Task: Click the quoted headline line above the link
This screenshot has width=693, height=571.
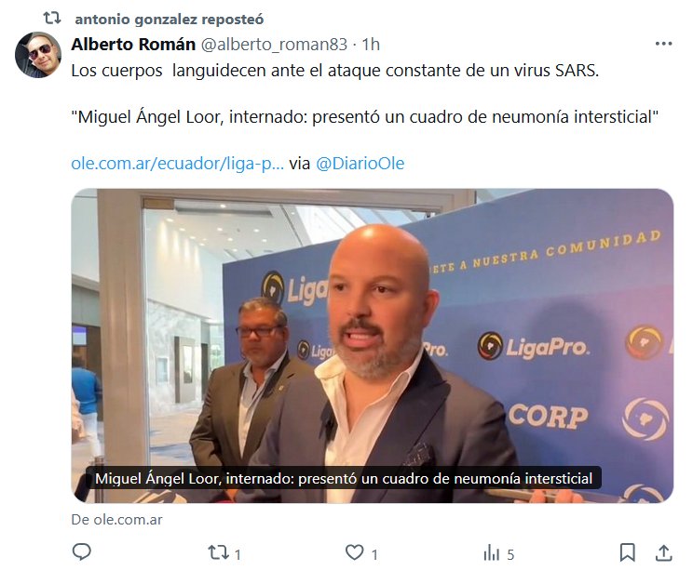Action: tap(365, 117)
